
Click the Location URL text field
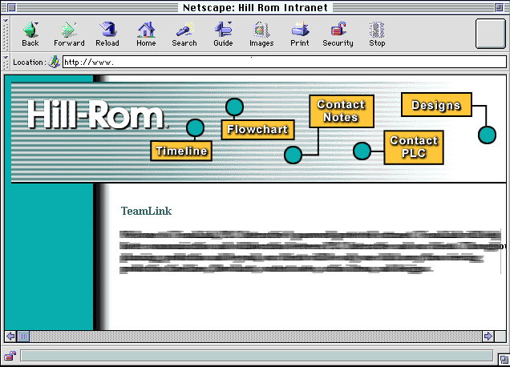(285, 62)
